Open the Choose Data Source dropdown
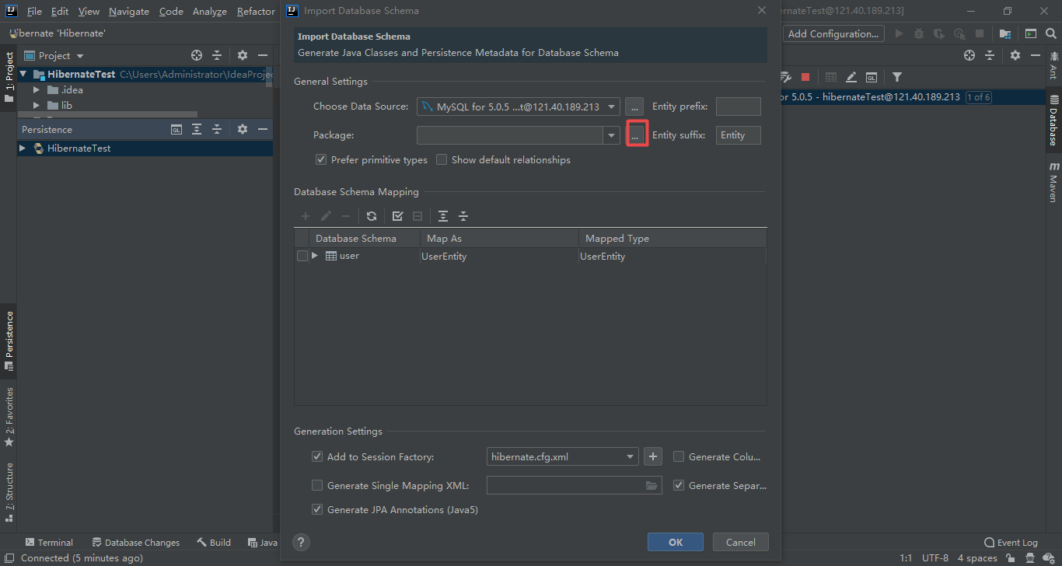Viewport: 1062px width, 566px height. pos(611,106)
